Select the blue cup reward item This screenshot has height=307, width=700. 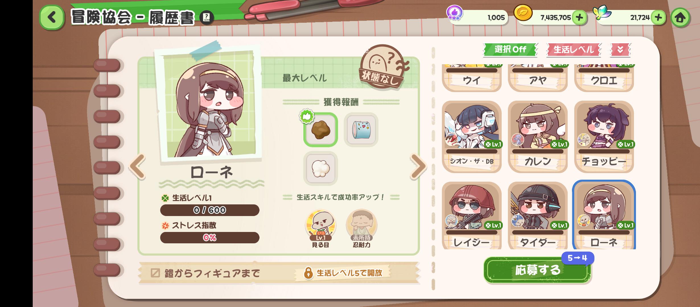pos(361,130)
